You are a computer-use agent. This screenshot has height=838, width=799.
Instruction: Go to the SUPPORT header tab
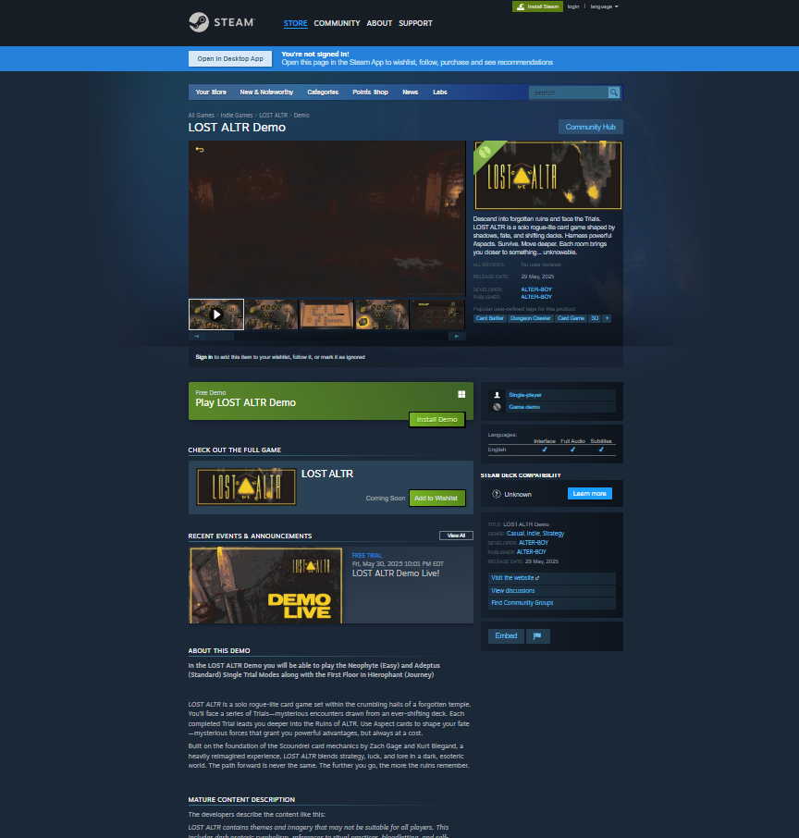pos(415,23)
